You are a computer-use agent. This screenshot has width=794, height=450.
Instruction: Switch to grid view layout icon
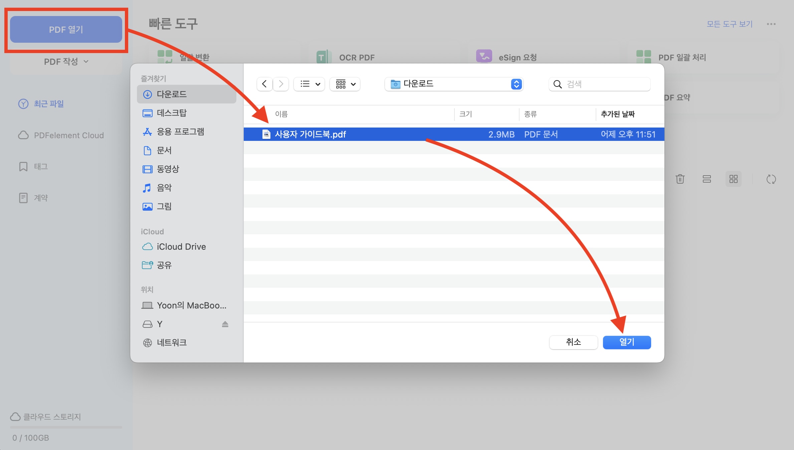pos(734,179)
